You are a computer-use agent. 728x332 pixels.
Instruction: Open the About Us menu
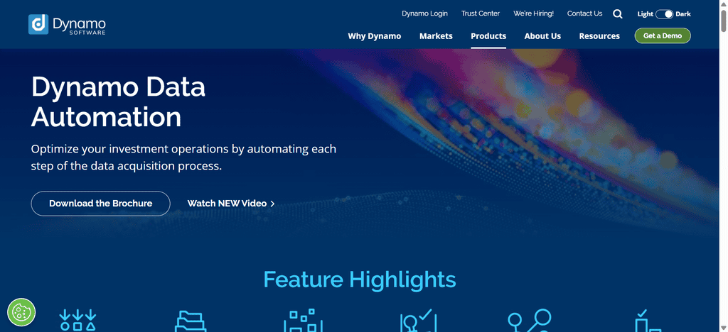542,36
